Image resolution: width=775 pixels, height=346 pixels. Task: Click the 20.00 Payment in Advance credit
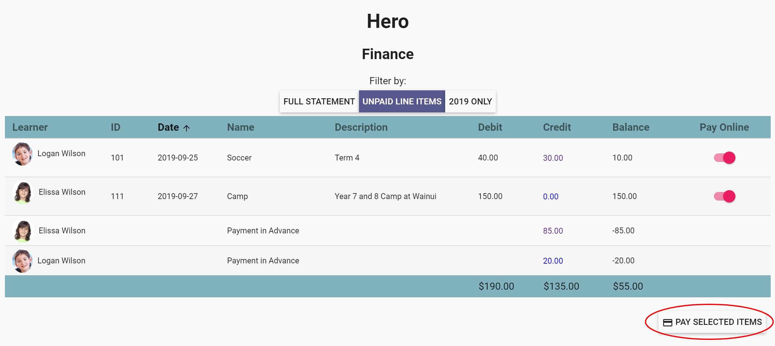coord(553,261)
